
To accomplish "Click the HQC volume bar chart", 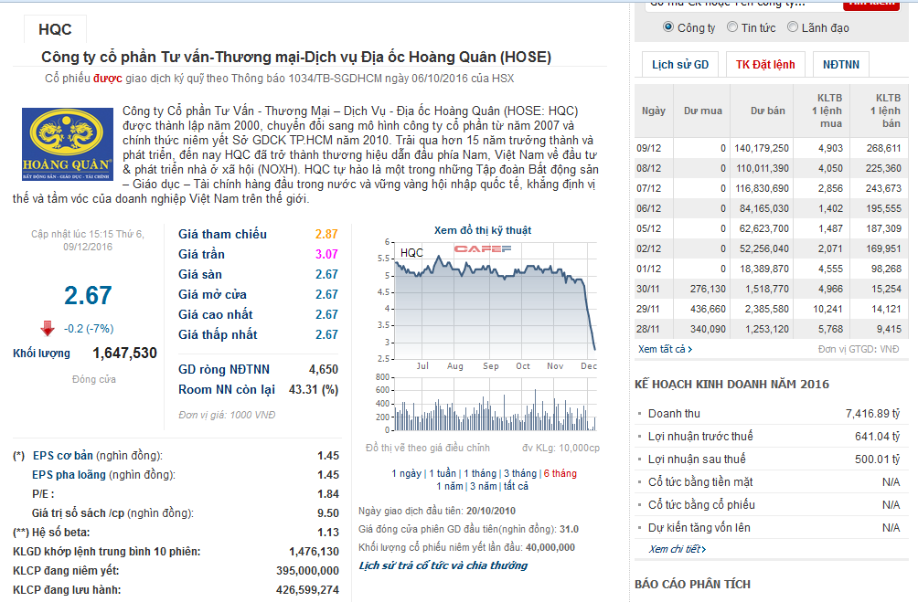I will pos(496,404).
